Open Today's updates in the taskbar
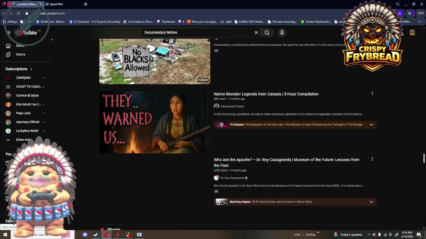 348,235
